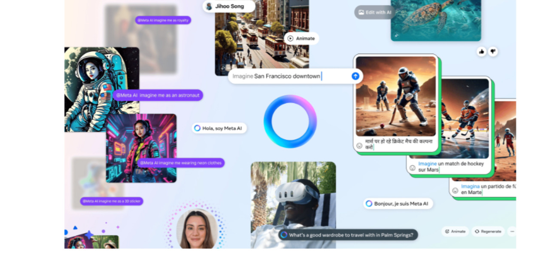This screenshot has width=550, height=275.
Task: Click the smiling woman circular portrait
Action: (197, 229)
